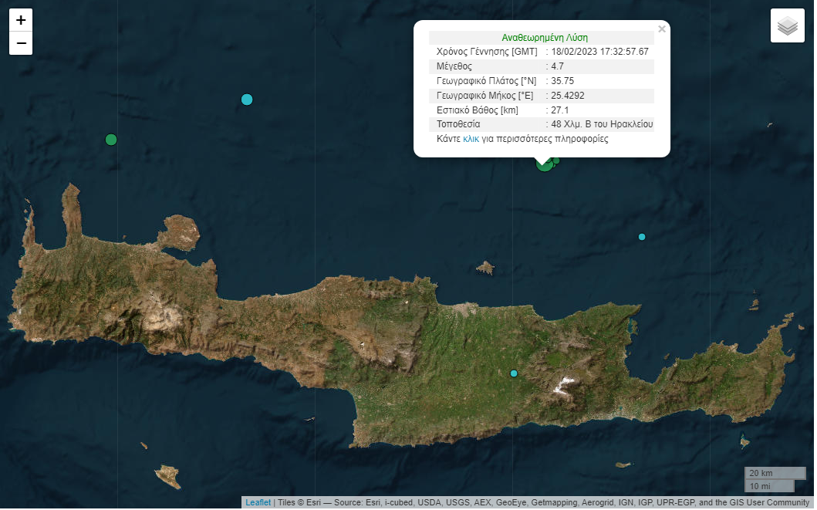Close the earthquake details popup
This screenshot has width=817, height=510.
pyautogui.click(x=661, y=29)
